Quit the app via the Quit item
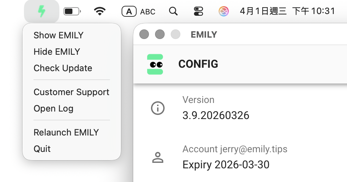 point(42,149)
